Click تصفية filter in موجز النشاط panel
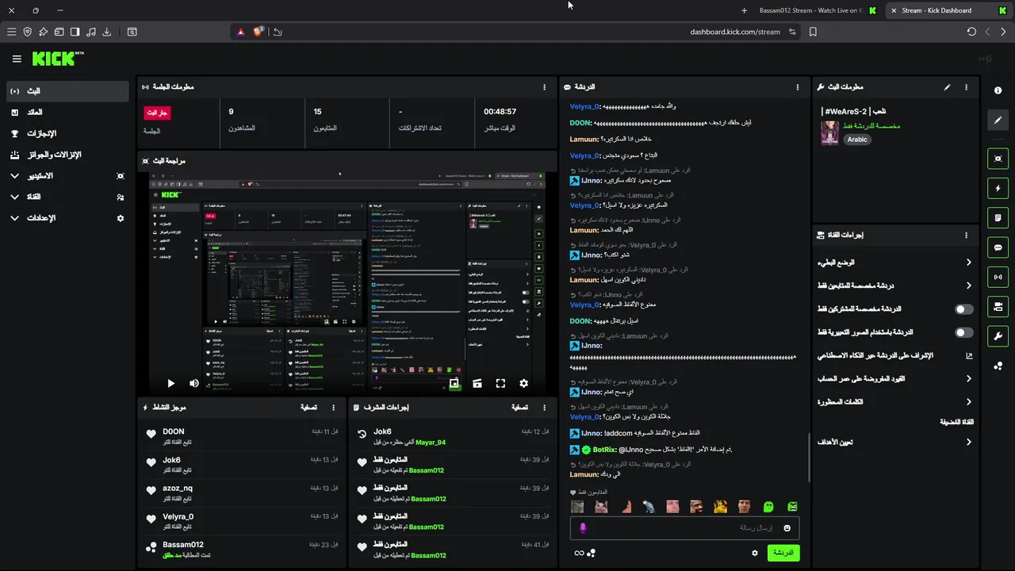1015x571 pixels. (308, 408)
